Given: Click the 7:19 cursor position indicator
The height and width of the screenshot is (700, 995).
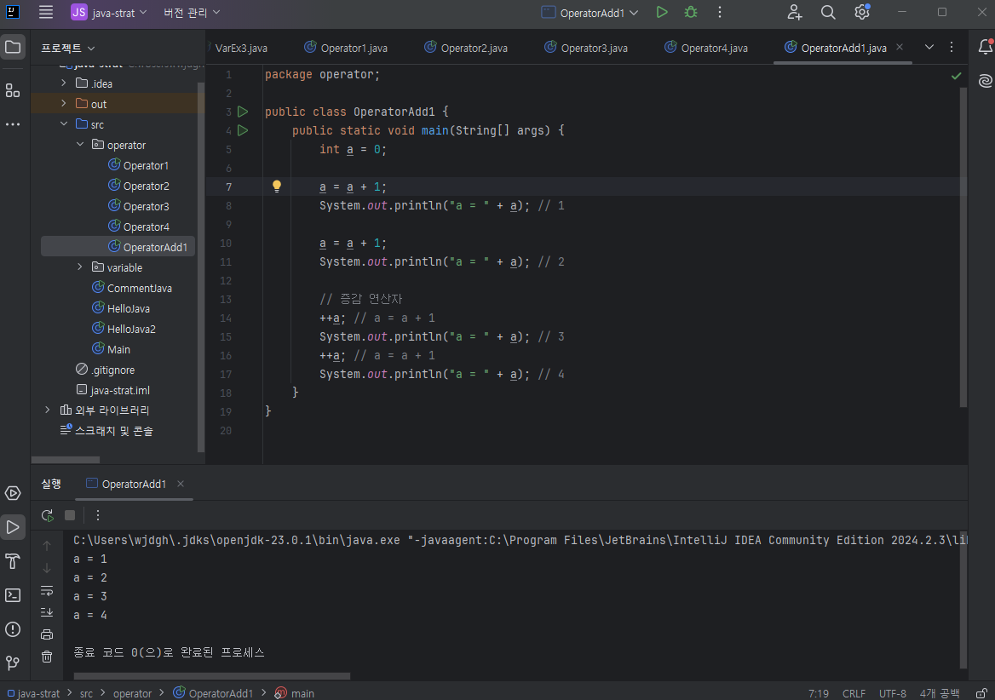Looking at the screenshot, I should click(x=818, y=693).
